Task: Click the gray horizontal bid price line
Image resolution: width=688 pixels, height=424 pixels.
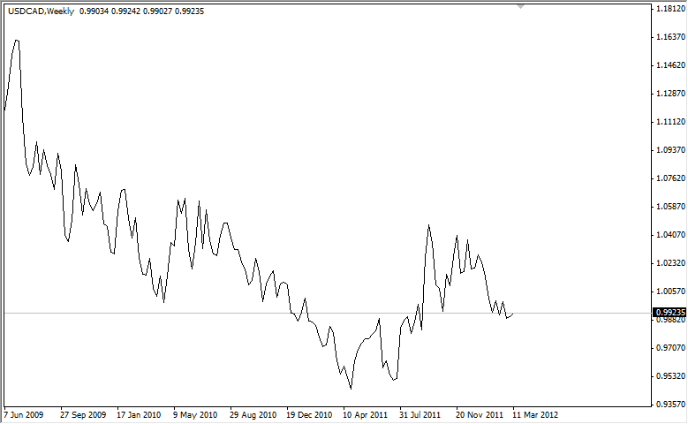Action: coord(327,313)
